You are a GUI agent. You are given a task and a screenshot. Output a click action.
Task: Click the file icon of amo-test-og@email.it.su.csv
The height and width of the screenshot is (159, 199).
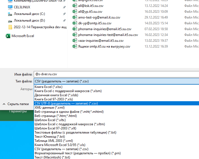pyautogui.click(x=75, y=17)
